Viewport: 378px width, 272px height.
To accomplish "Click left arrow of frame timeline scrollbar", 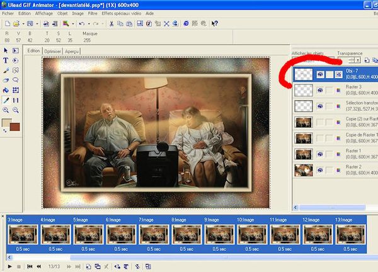I will (x=9, y=258).
